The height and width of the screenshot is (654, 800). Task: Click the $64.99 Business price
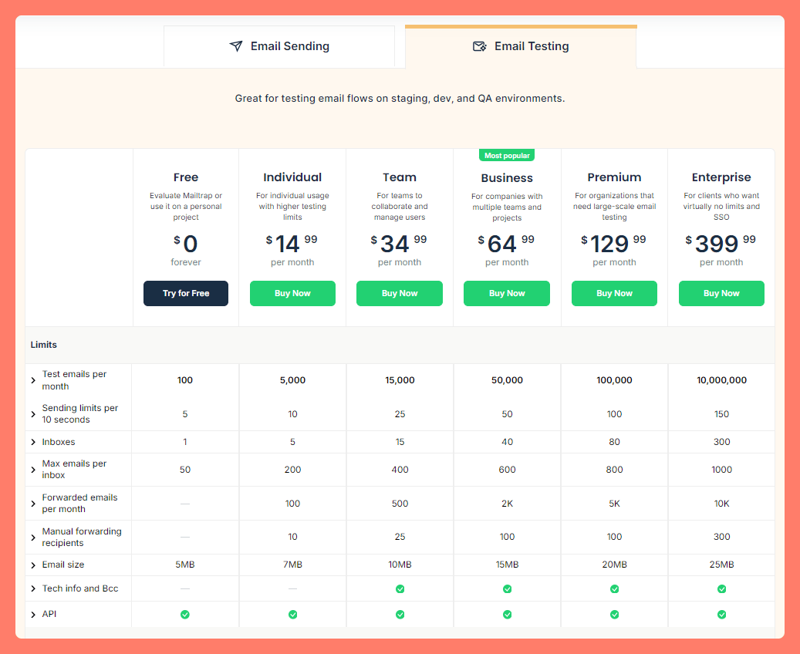(x=506, y=244)
